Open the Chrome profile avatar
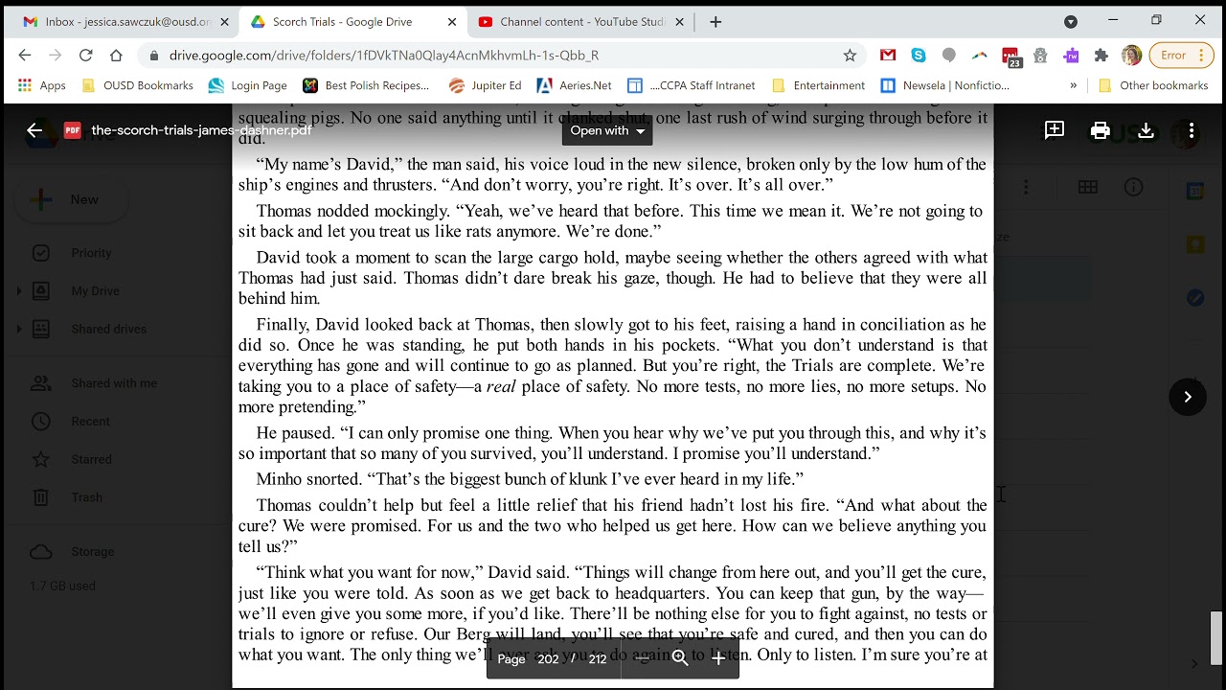Viewport: 1226px width, 690px height. point(1131,56)
